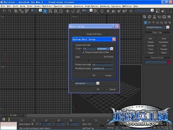Switch to the Utilities command panel tab

169,17
